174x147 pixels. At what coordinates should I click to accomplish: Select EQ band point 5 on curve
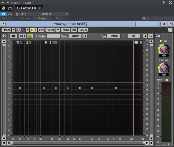(80, 88)
